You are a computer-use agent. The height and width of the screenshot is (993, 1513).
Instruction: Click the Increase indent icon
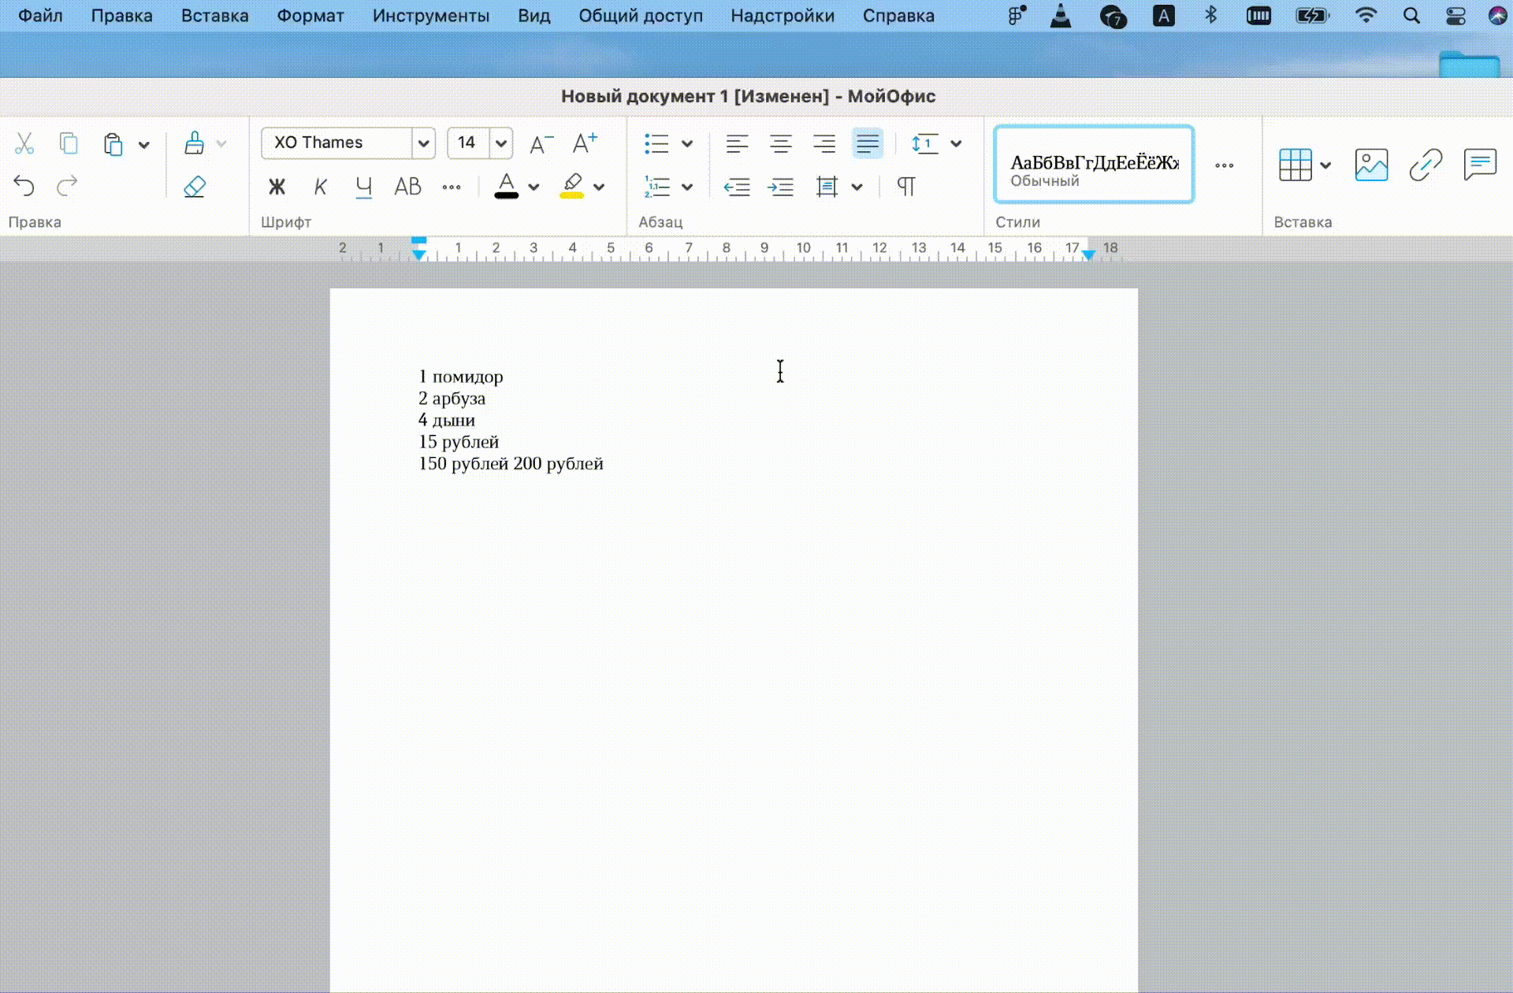[x=780, y=187]
